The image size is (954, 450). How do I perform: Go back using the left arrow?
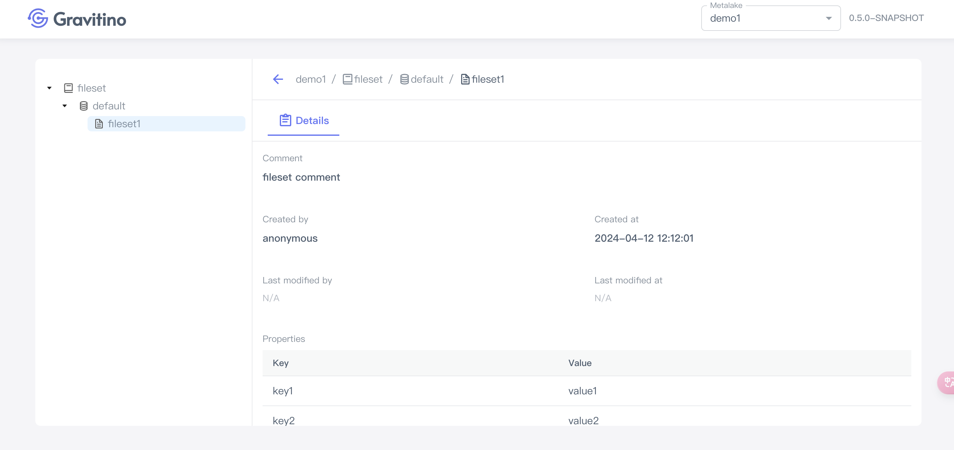pos(278,79)
